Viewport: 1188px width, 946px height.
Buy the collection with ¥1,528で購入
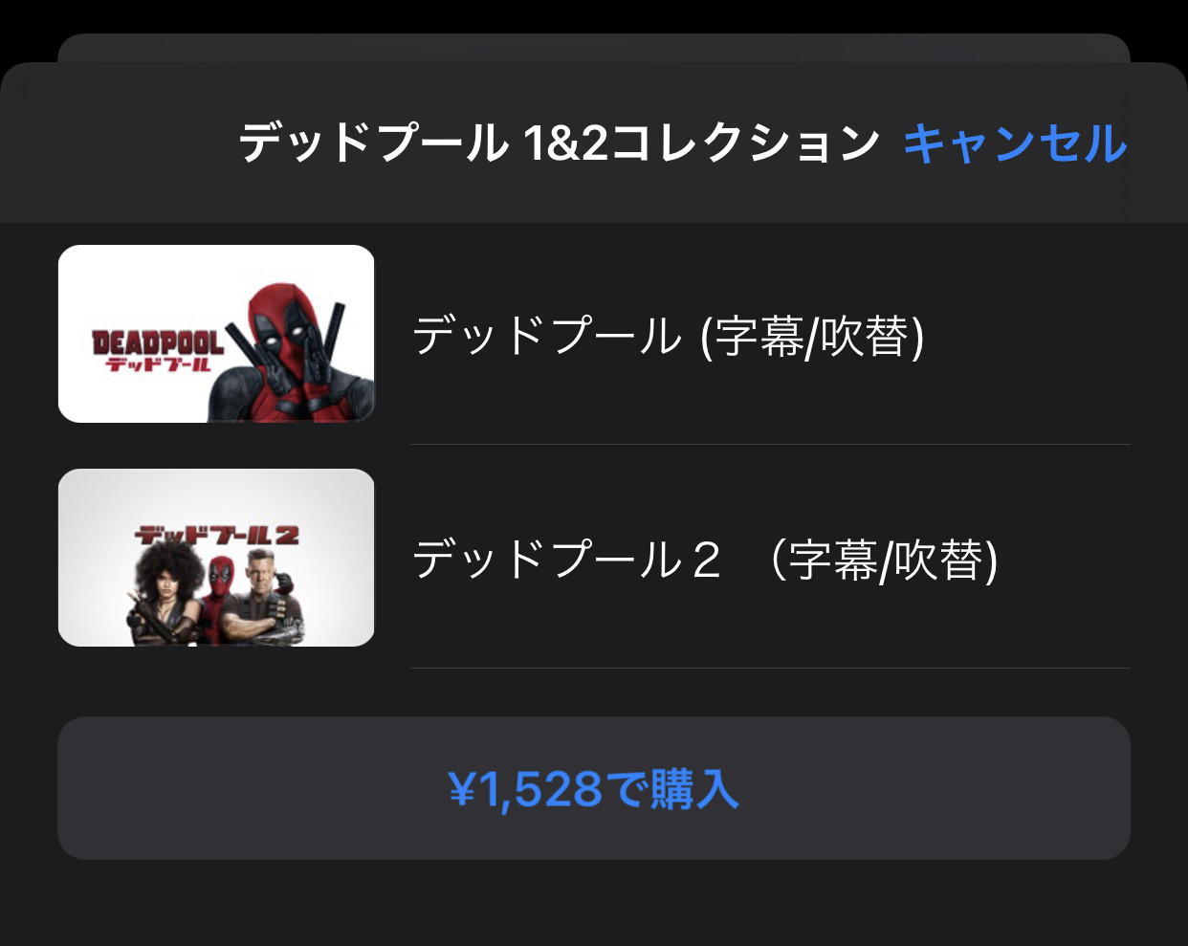pyautogui.click(x=594, y=788)
